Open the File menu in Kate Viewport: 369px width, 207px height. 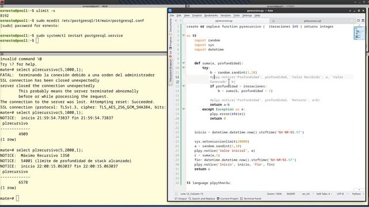click(172, 16)
